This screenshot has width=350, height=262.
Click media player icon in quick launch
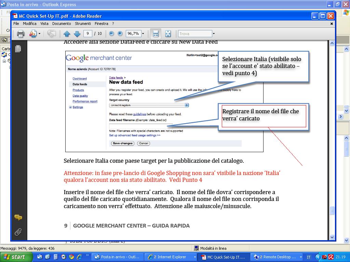coord(63,257)
